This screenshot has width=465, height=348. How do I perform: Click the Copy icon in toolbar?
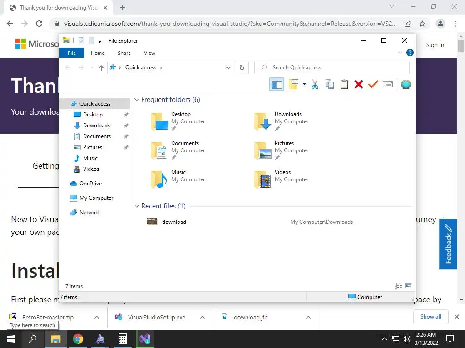pyautogui.click(x=330, y=85)
